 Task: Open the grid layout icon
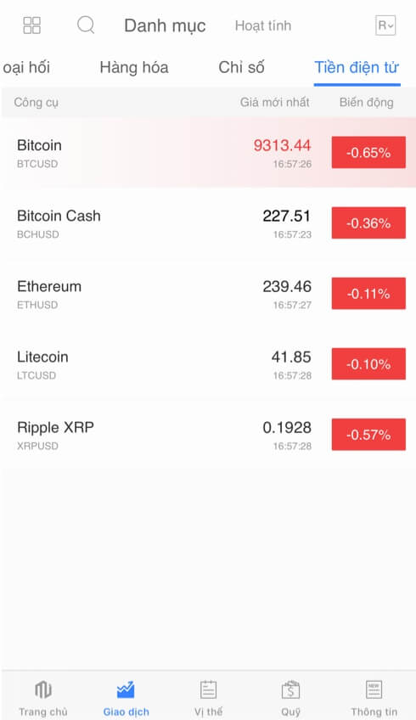31,25
